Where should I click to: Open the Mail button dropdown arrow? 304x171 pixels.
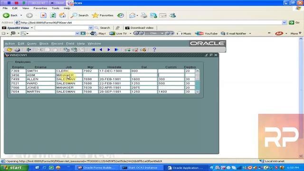(137, 15)
